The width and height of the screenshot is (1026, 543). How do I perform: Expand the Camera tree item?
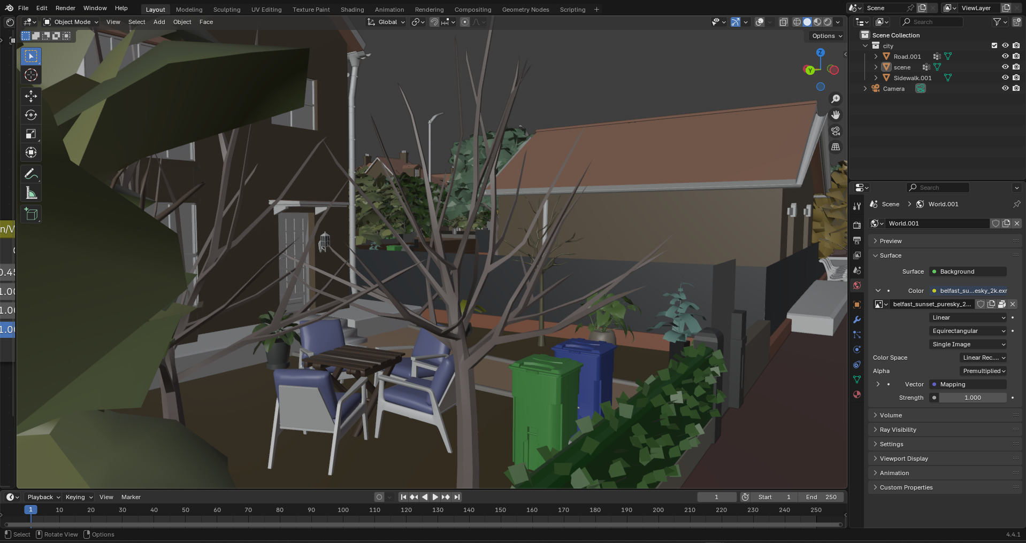(x=865, y=89)
